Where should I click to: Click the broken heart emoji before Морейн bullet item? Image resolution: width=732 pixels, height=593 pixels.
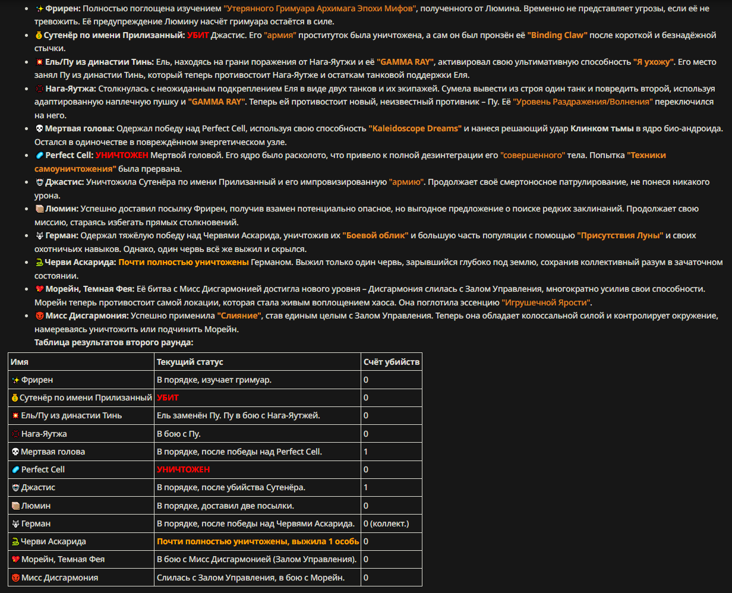click(39, 289)
